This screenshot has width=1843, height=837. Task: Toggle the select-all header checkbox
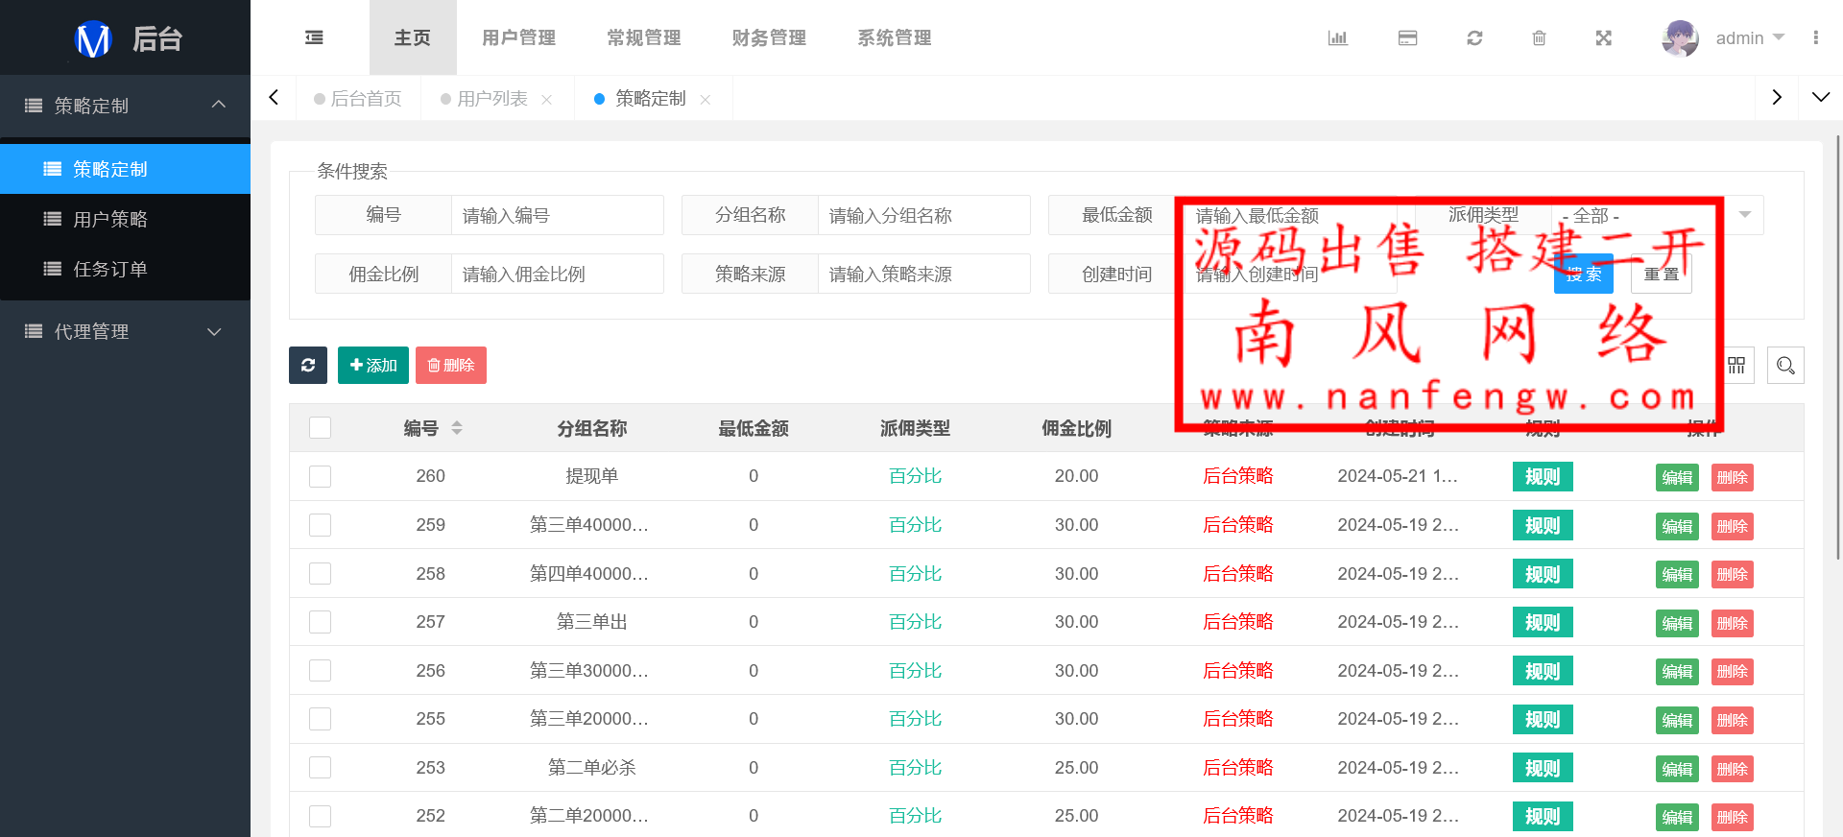(321, 428)
